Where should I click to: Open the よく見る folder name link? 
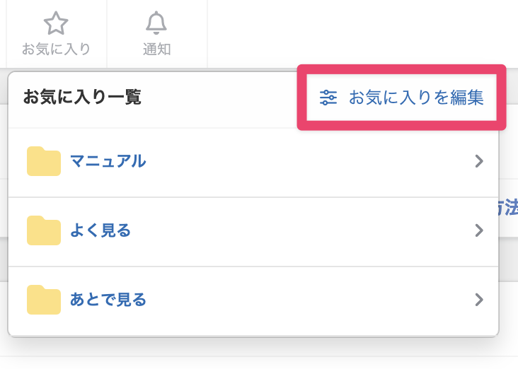pyautogui.click(x=100, y=230)
